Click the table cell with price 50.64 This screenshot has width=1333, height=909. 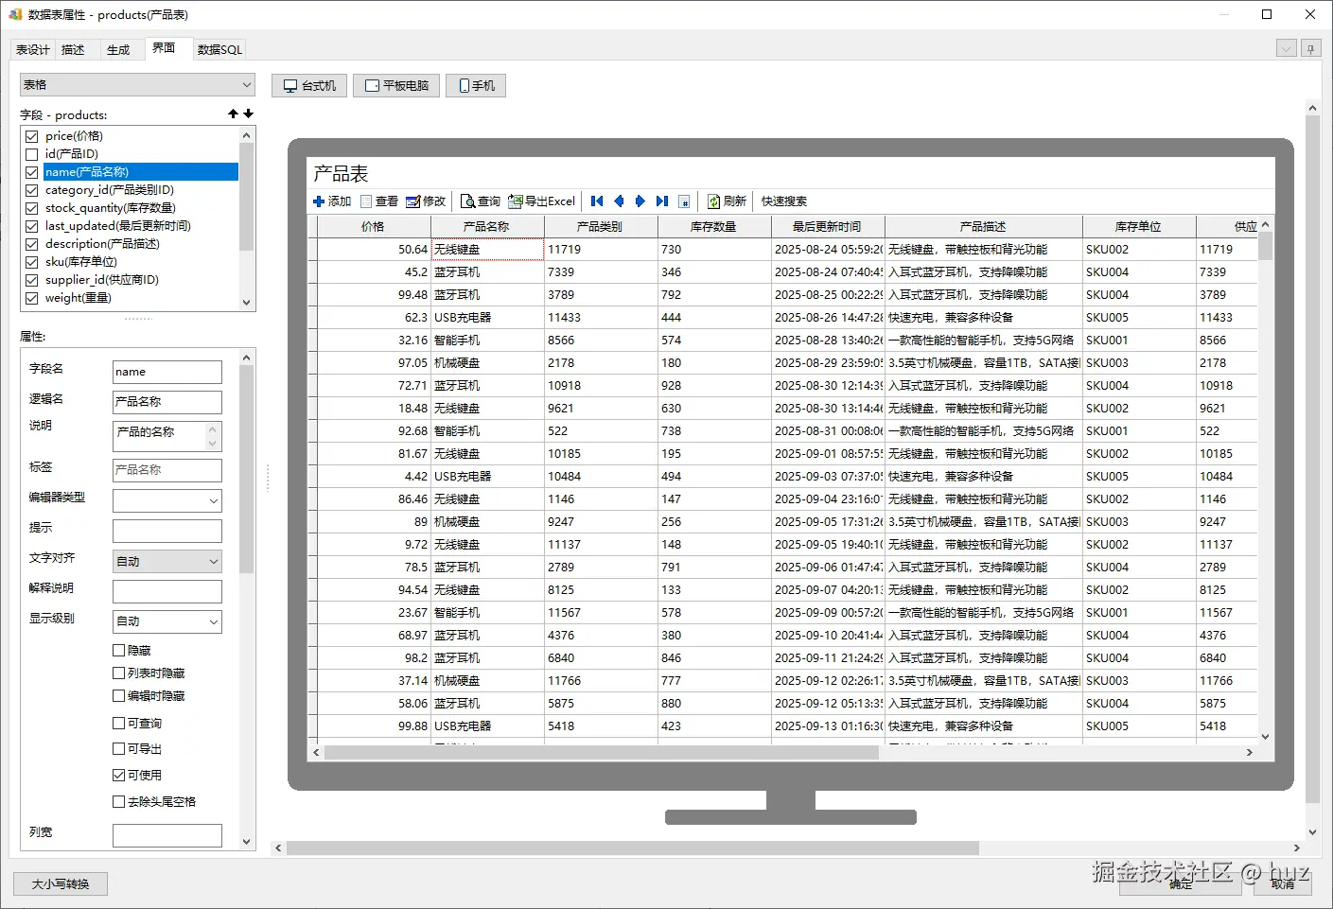pyautogui.click(x=374, y=250)
